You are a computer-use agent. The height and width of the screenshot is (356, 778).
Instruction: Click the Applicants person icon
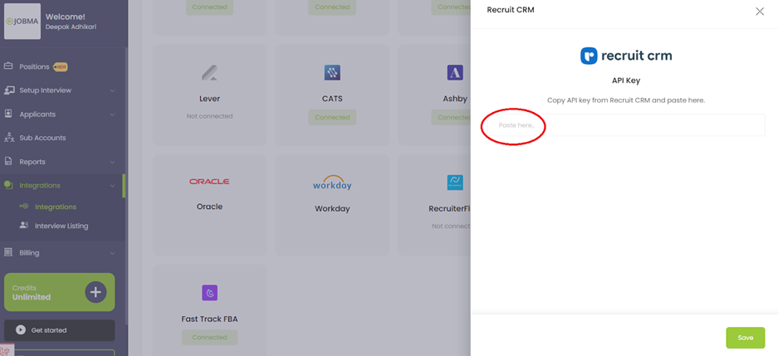8,114
